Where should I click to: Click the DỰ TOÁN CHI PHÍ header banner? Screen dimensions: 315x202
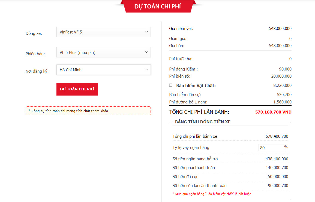(x=158, y=7)
